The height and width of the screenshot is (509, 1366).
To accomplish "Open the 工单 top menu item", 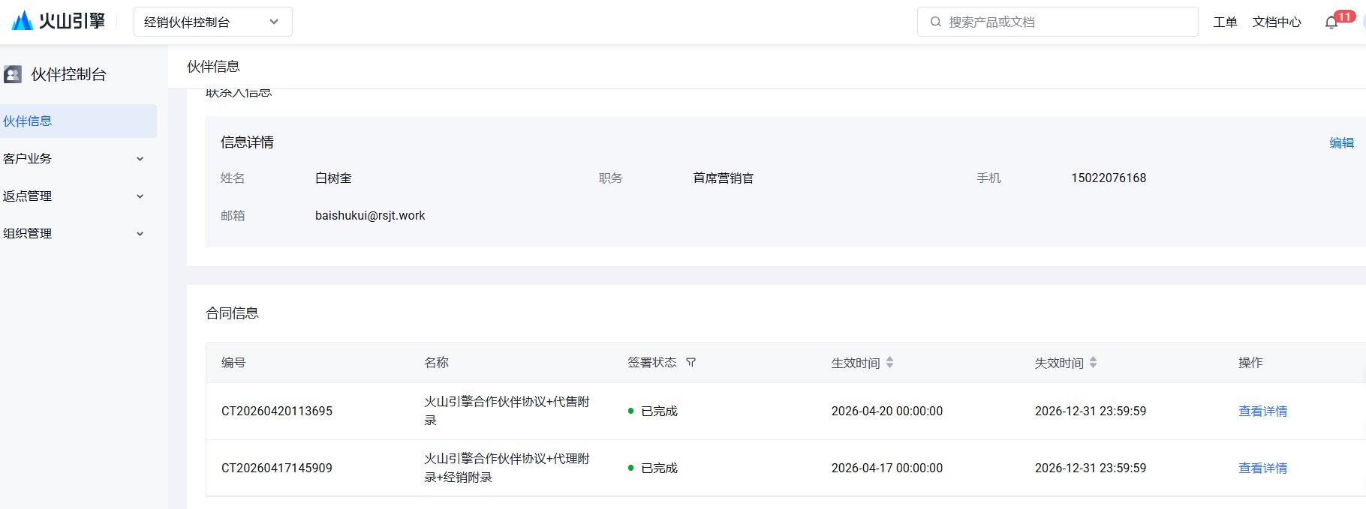I will click(x=1225, y=22).
